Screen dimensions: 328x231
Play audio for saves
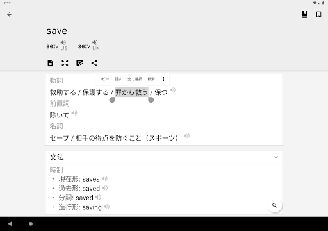pos(104,178)
